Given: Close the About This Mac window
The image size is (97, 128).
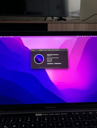Looking at the screenshot, I should pyautogui.click(x=32, y=50).
